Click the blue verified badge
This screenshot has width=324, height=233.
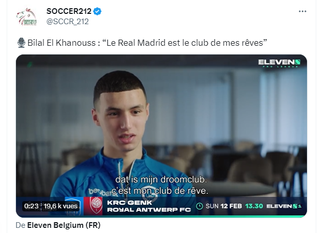(98, 11)
